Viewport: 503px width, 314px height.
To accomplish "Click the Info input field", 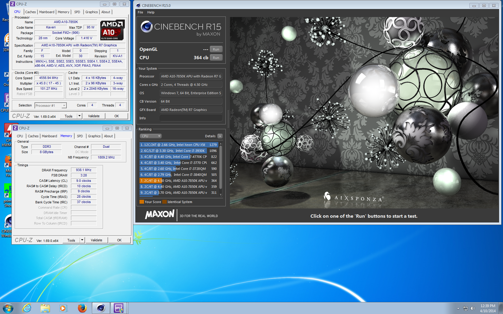I will [191, 118].
